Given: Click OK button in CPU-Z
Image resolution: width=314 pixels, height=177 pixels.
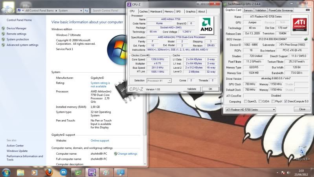Looking at the screenshot, I should [210, 89].
